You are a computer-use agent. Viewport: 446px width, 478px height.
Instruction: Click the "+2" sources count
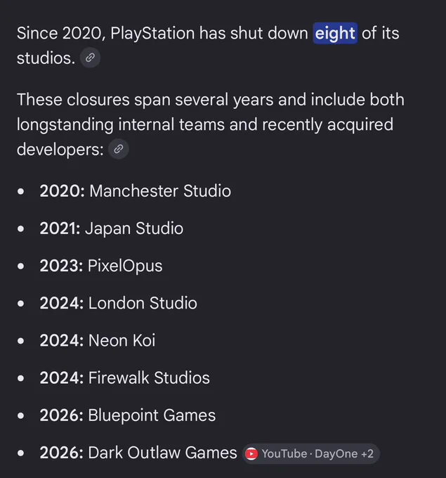point(367,453)
